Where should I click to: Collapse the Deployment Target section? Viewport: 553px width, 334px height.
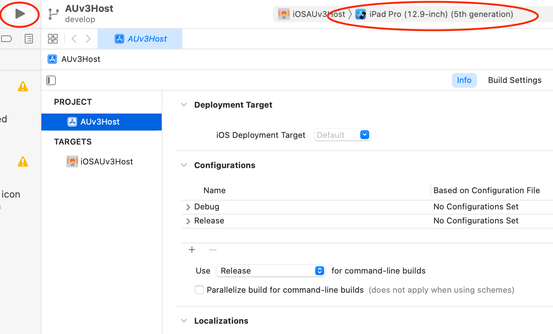click(184, 105)
